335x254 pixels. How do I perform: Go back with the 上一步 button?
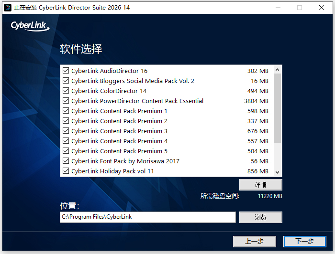[255, 241]
